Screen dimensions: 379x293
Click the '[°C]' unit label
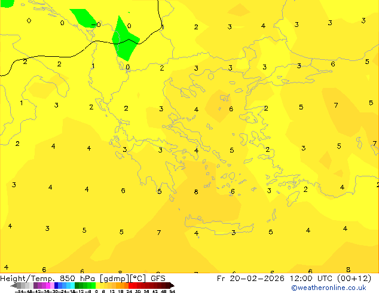click(x=138, y=279)
